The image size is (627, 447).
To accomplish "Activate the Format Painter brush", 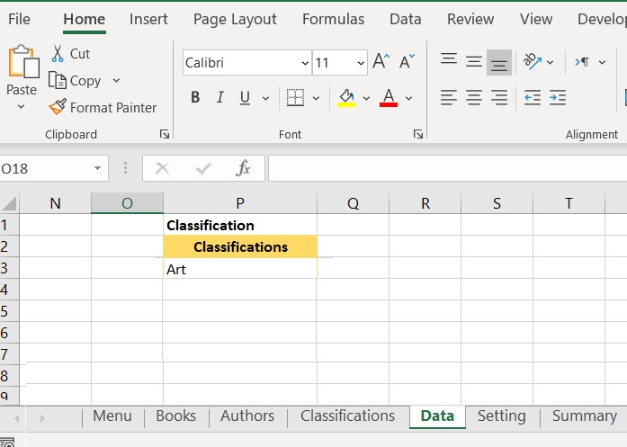I will pos(58,107).
